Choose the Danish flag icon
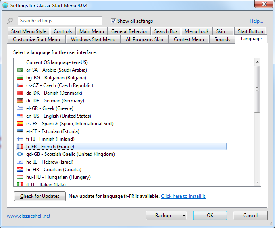 coord(19,93)
